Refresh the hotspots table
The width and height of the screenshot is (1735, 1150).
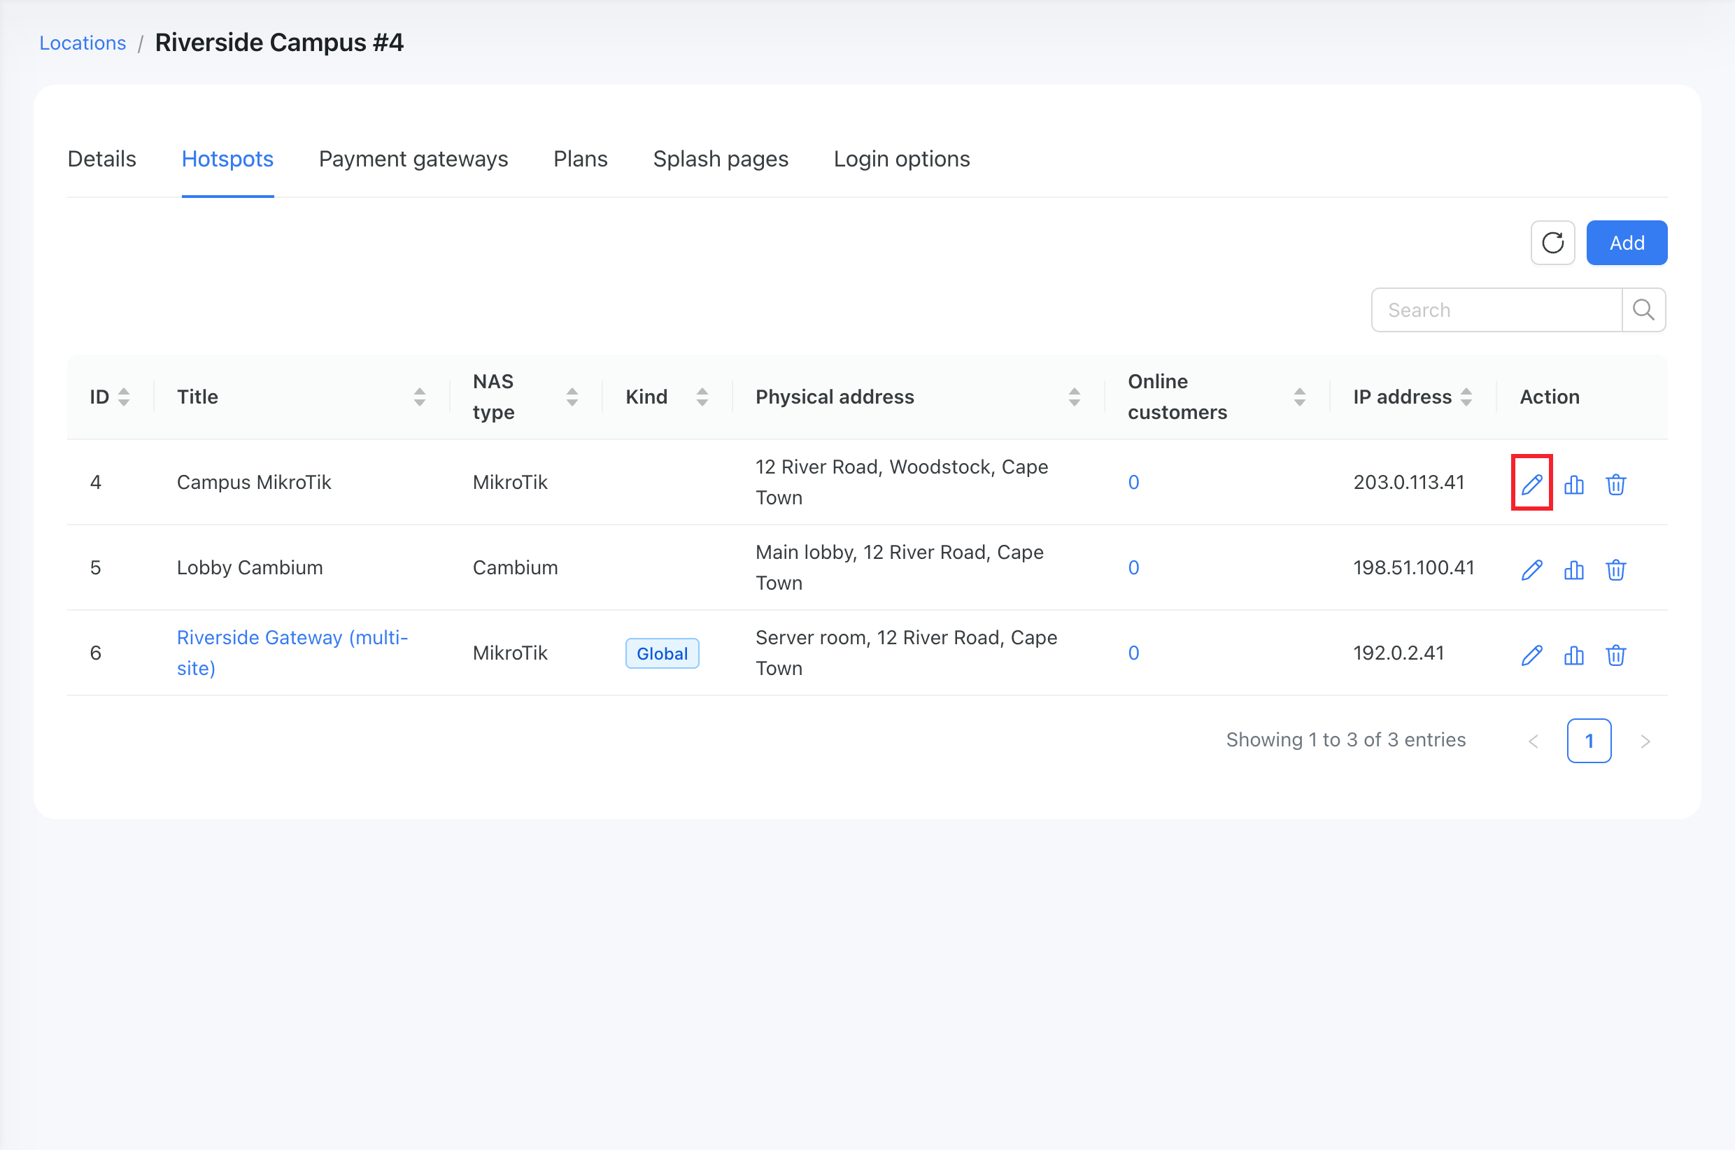tap(1552, 243)
